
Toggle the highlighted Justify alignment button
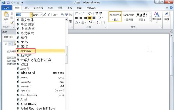(90, 18)
